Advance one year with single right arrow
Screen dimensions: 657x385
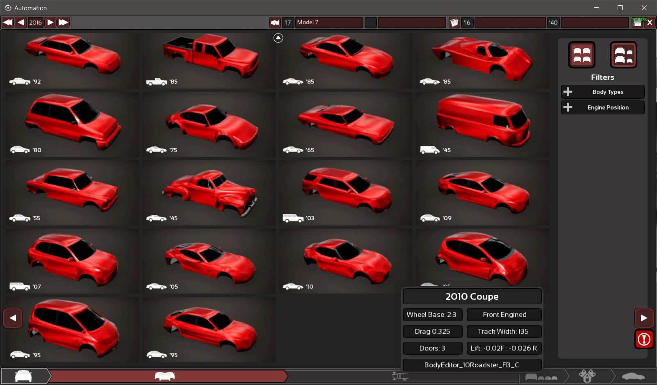click(x=50, y=23)
